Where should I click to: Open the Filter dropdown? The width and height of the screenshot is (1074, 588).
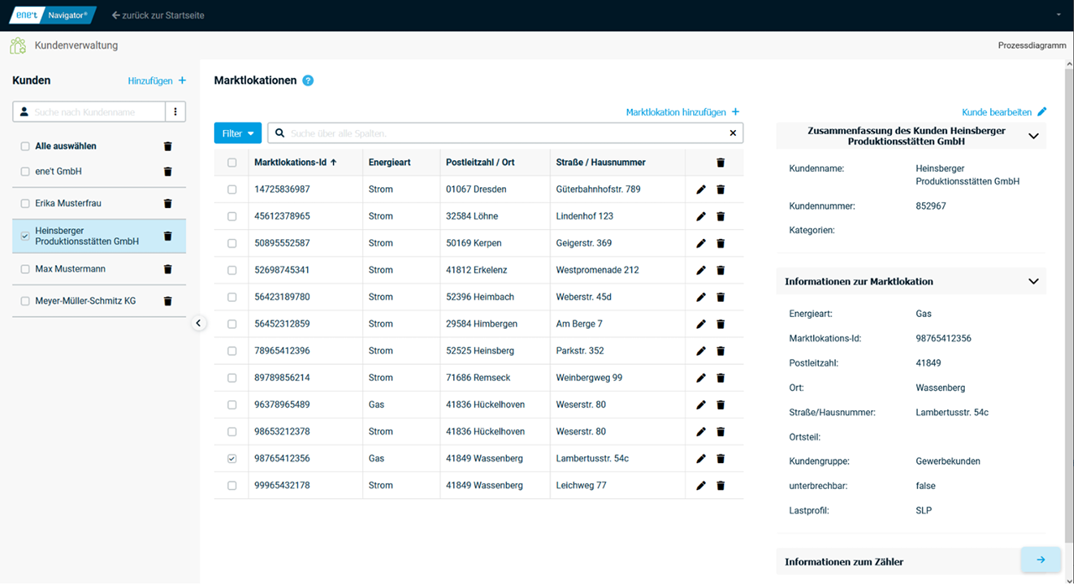tap(237, 133)
